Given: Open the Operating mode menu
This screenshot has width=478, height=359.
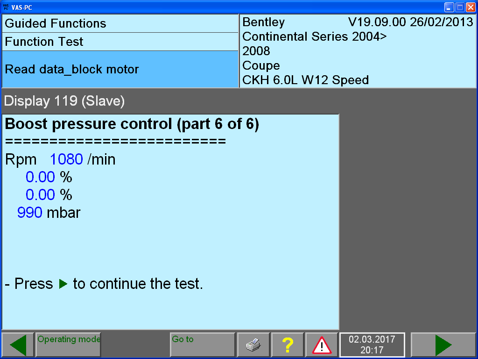Looking at the screenshot, I should (x=68, y=345).
